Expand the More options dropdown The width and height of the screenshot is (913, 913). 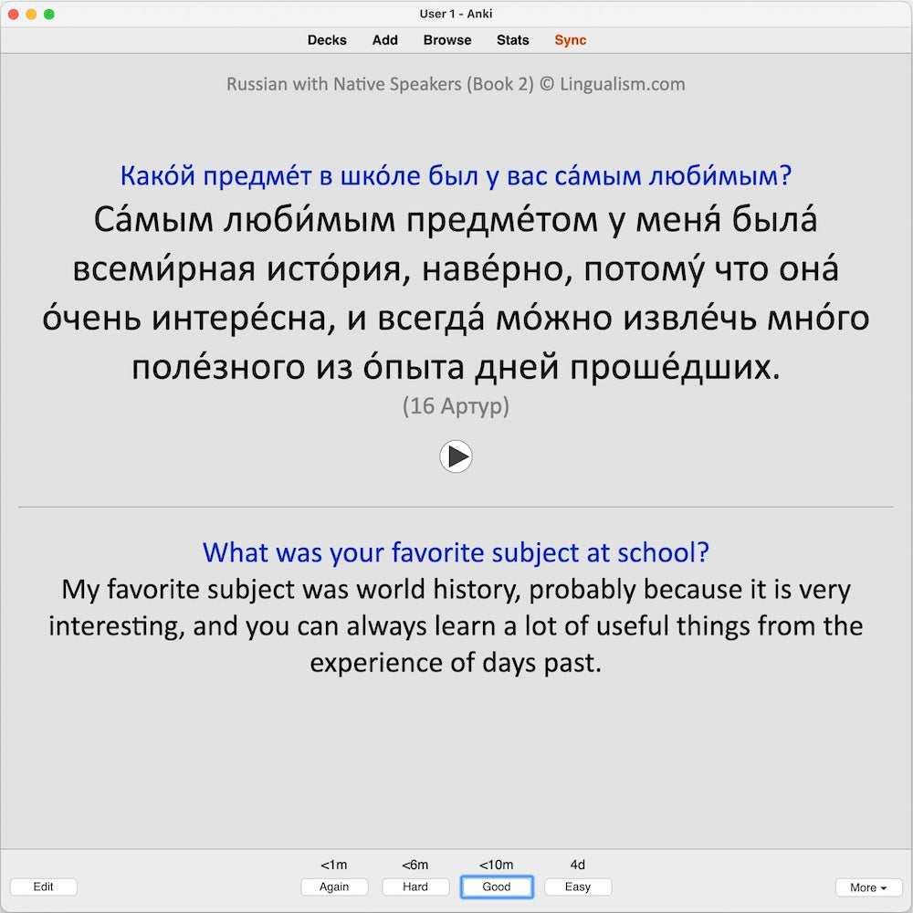(868, 887)
